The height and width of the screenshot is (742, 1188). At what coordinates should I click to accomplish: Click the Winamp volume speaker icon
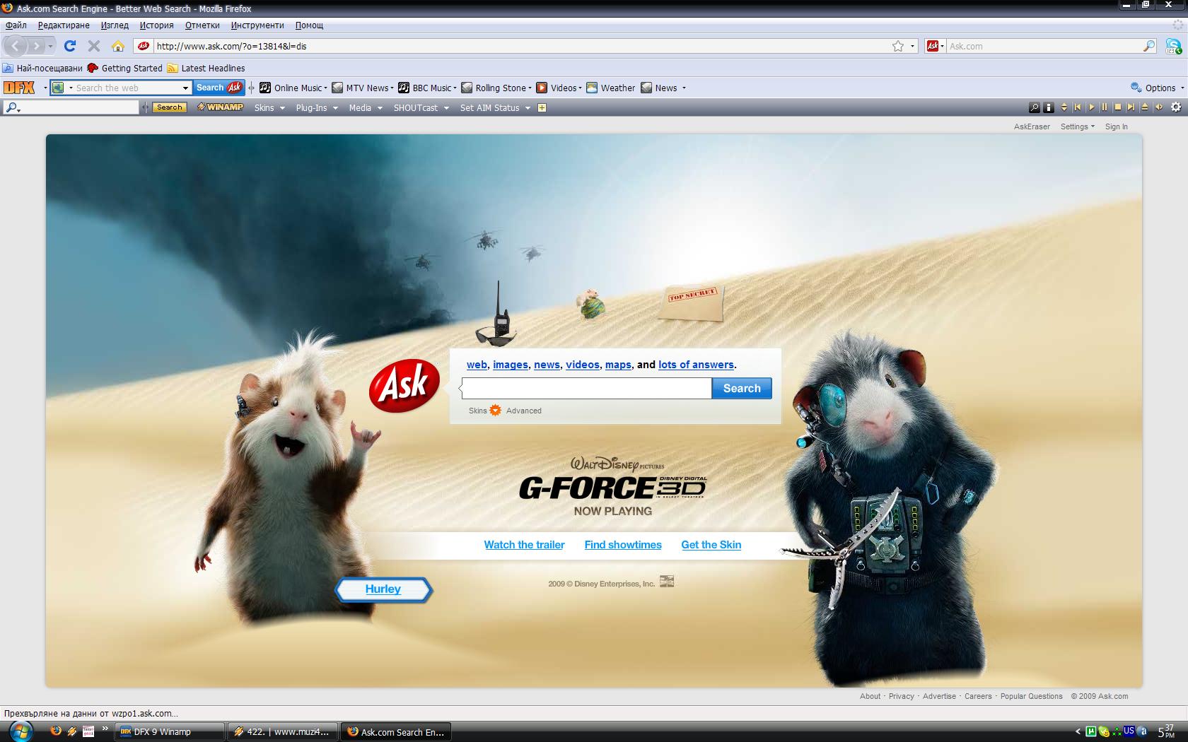1158,107
